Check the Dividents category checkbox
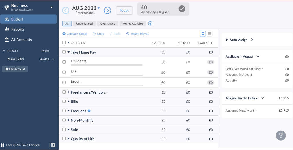293x150 pixels. click(64, 62)
